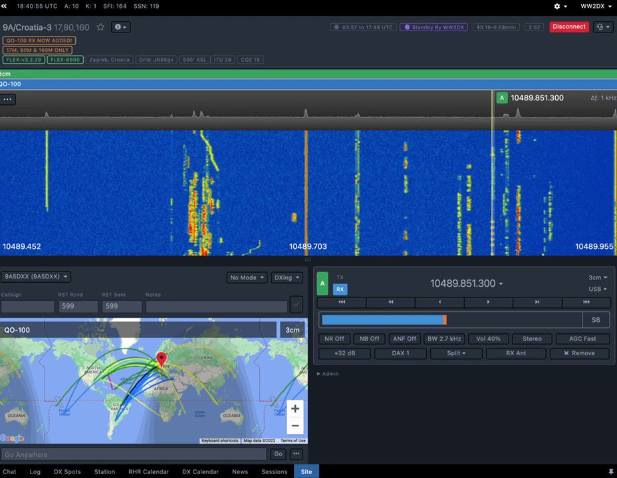Expand the DXing dropdown
617x478 pixels.
coord(287,278)
